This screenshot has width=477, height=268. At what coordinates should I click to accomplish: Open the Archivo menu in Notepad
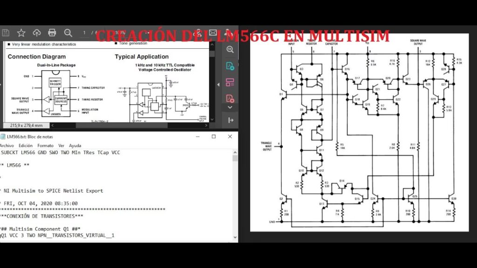tap(7, 146)
